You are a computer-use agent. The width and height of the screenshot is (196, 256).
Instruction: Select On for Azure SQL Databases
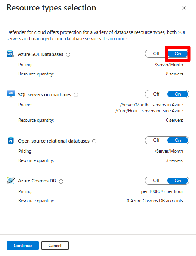[178, 54]
